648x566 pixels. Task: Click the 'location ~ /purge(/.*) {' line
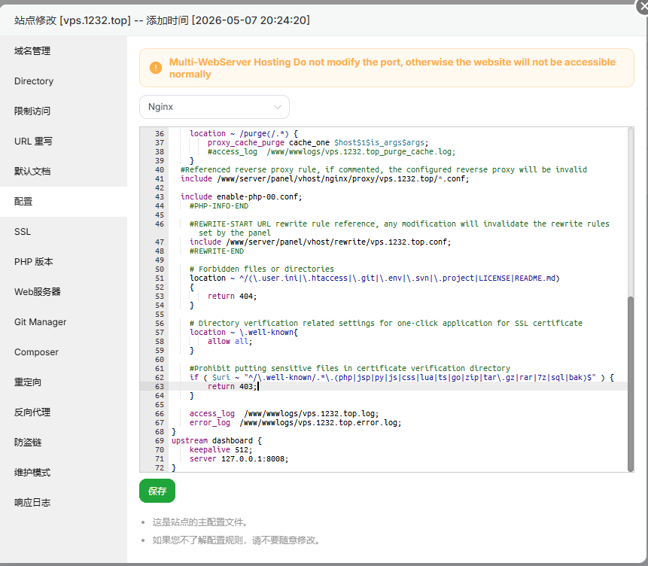243,133
